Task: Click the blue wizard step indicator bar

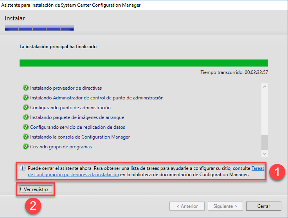Action: pos(39,28)
